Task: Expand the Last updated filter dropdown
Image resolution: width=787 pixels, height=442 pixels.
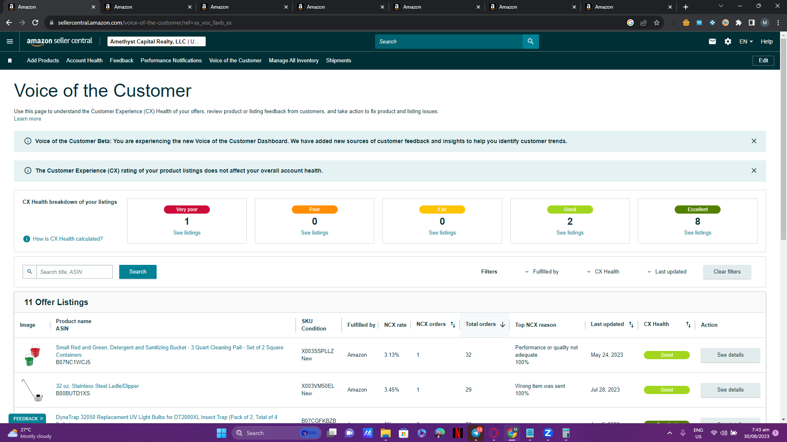Action: tap(667, 272)
